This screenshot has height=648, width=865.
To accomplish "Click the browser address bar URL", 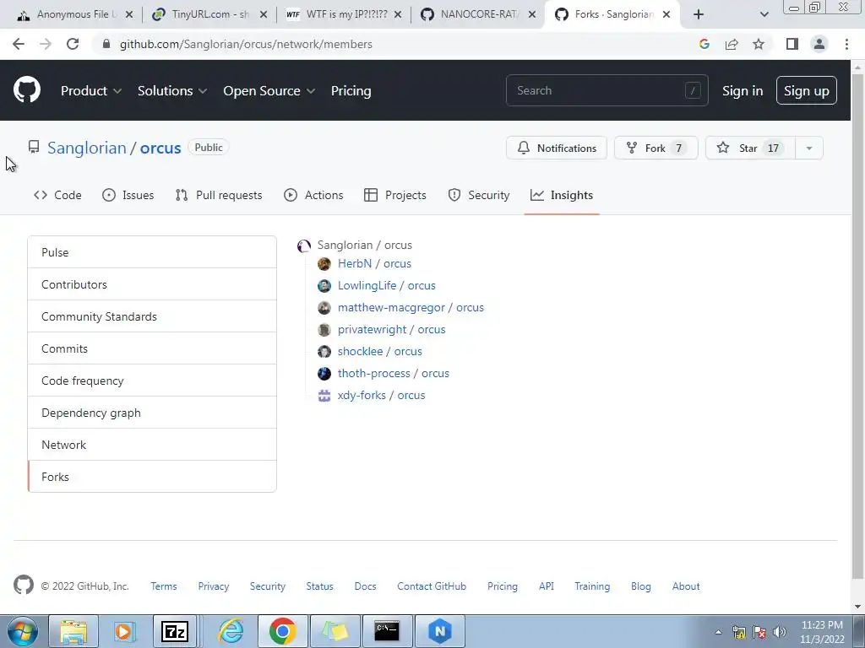I will 246,44.
